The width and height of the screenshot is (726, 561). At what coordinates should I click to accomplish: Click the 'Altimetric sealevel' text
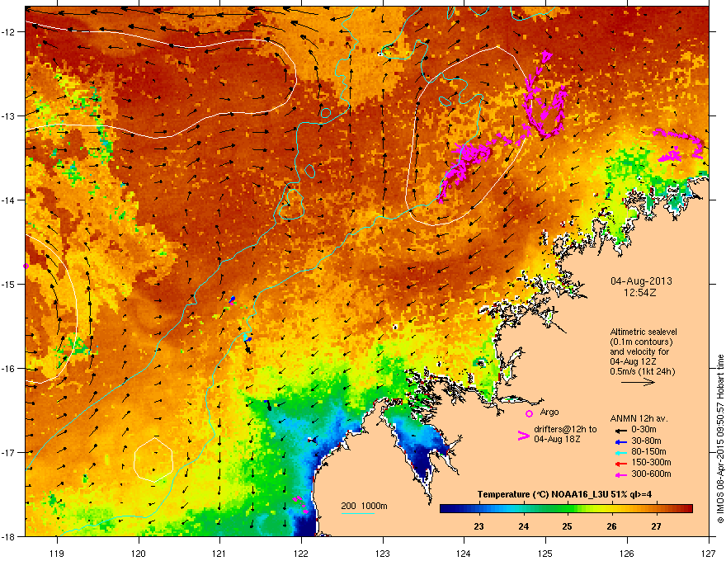point(643,332)
